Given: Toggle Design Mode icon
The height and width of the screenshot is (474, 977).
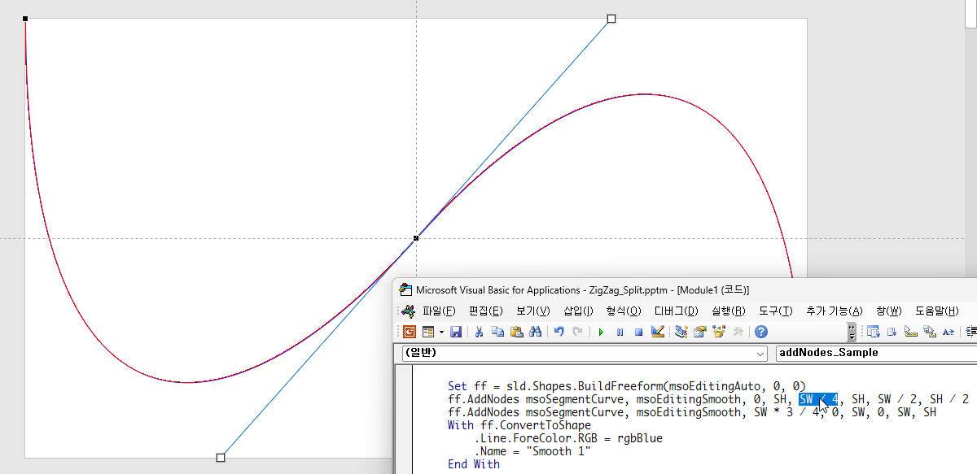Looking at the screenshot, I should click(x=658, y=332).
